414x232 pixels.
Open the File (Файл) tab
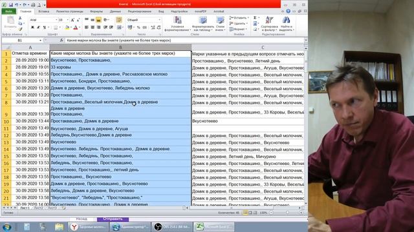coord(9,12)
